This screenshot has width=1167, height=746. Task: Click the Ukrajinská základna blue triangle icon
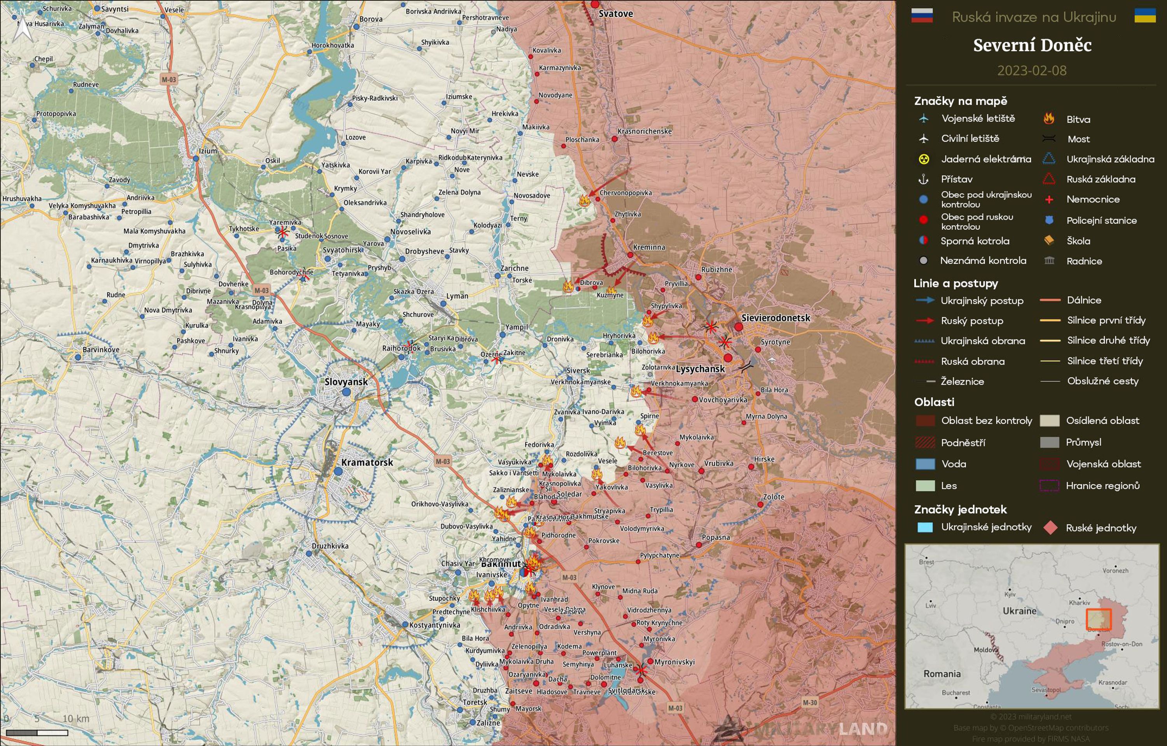[x=1049, y=159]
